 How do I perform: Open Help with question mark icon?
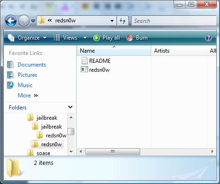[208, 38]
